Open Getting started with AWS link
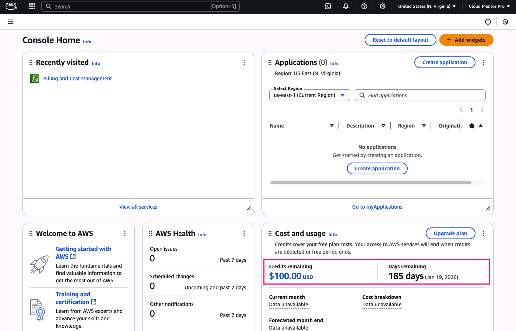The width and height of the screenshot is (516, 331). pos(84,253)
